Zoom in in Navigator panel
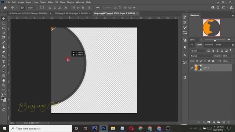The height and width of the screenshot is (132, 235). coord(229,40)
